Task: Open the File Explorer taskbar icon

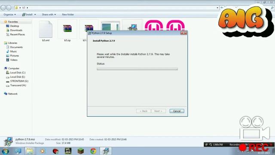Action: pyautogui.click(x=30, y=151)
